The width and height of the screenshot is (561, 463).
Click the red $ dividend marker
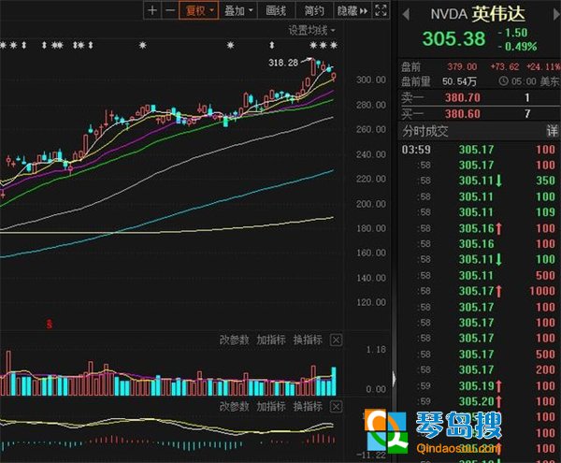(50, 325)
